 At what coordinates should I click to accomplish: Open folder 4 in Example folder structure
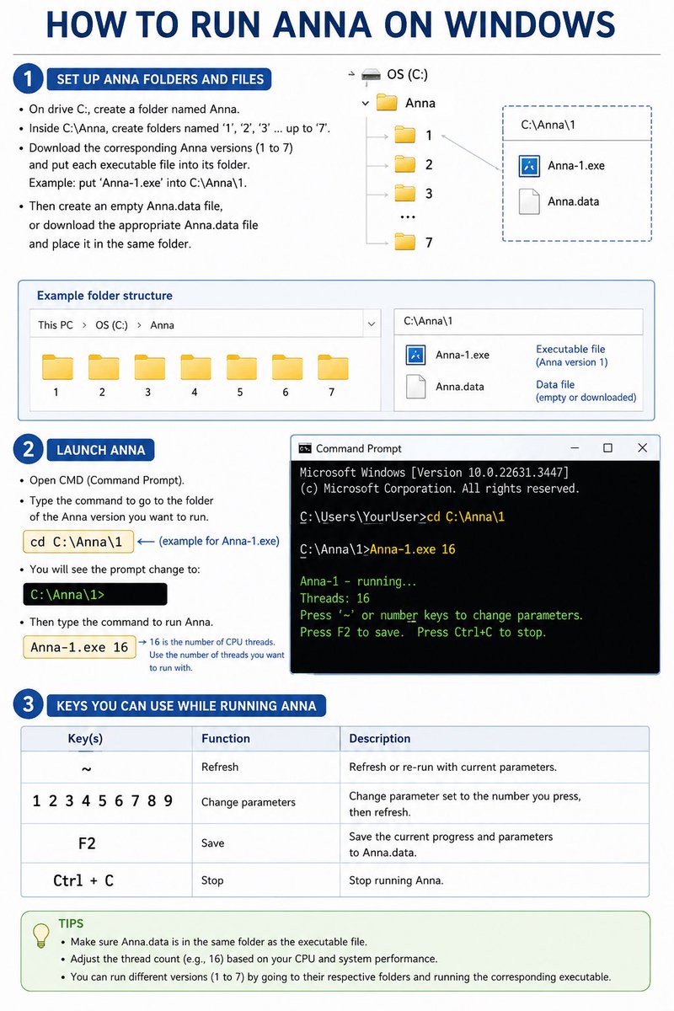(x=195, y=367)
